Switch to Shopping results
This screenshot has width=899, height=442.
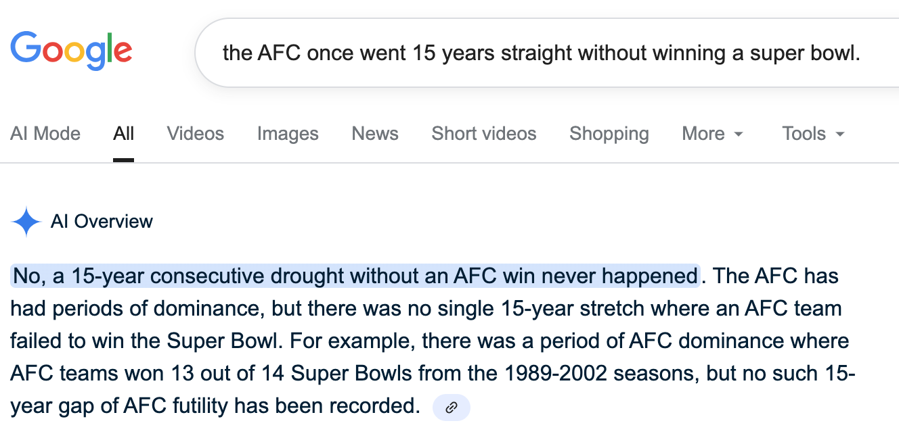click(x=609, y=134)
